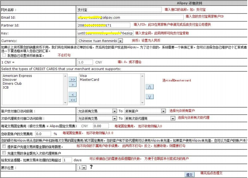Select MasterCard in supported cards list
The height and width of the screenshot is (178, 248).
[x=90, y=80]
